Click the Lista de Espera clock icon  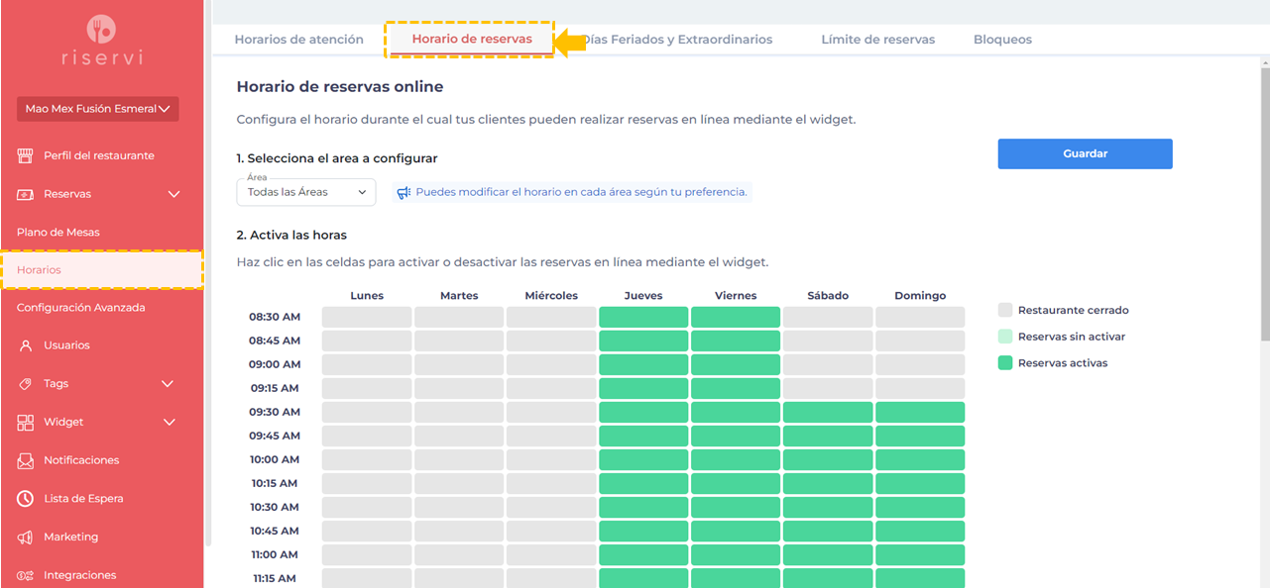[x=26, y=499]
